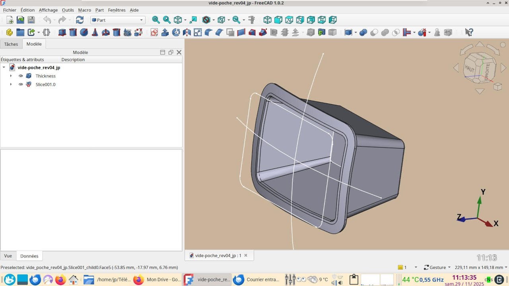Create a cone primitive
The height and width of the screenshot is (286, 509).
tap(95, 33)
